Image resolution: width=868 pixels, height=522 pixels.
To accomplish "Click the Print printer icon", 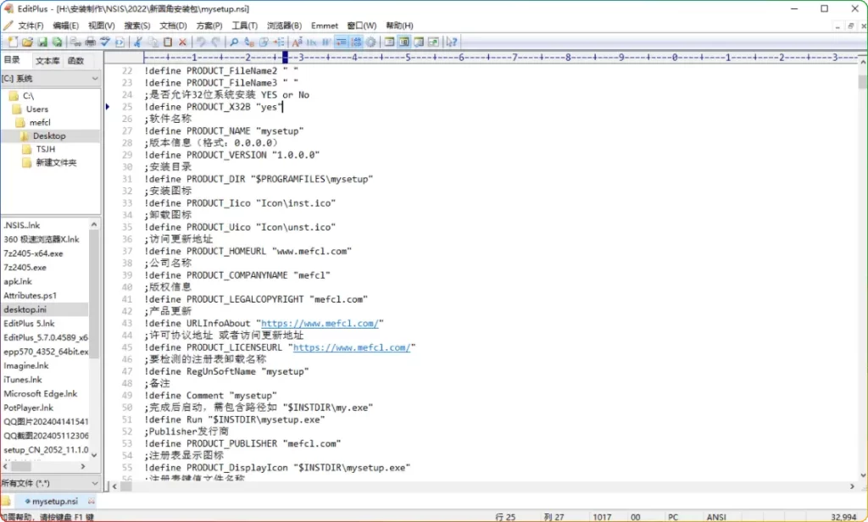I will tap(90, 42).
